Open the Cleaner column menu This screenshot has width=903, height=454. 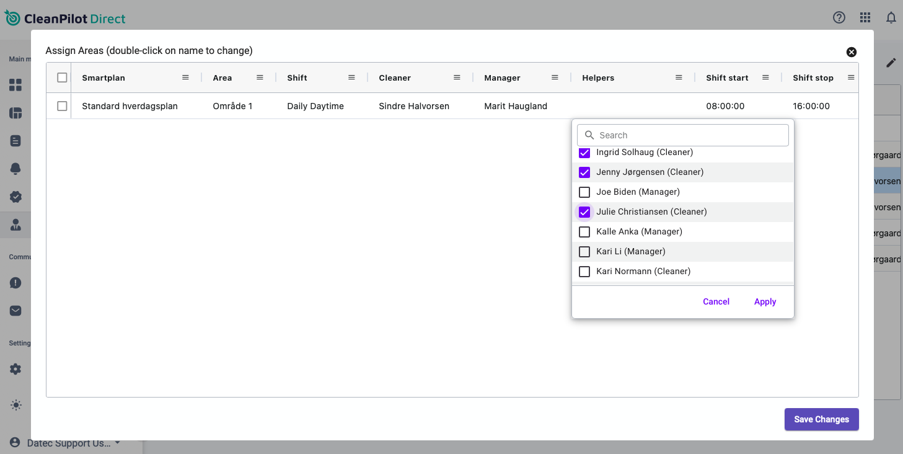click(x=457, y=78)
